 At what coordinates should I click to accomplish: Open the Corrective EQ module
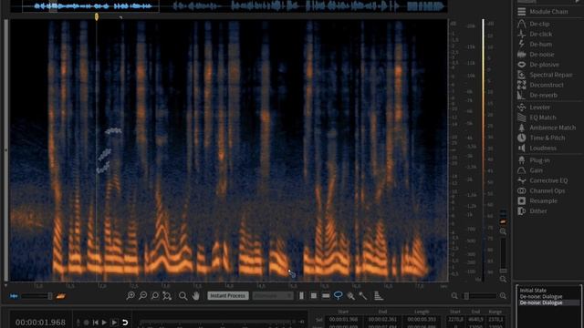[543, 180]
